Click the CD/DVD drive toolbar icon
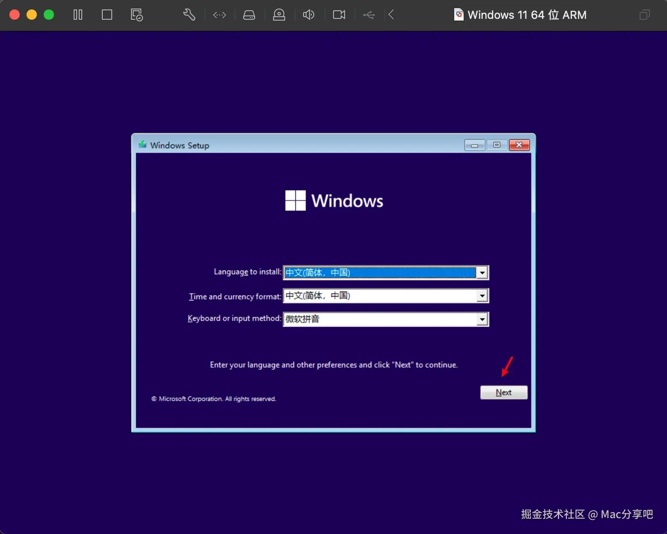667x534 pixels. (x=279, y=15)
